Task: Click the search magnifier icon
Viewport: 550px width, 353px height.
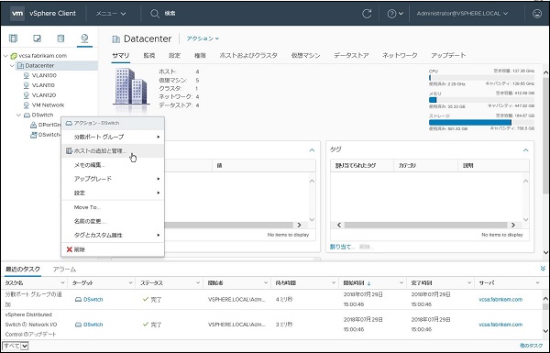Action: [155, 14]
